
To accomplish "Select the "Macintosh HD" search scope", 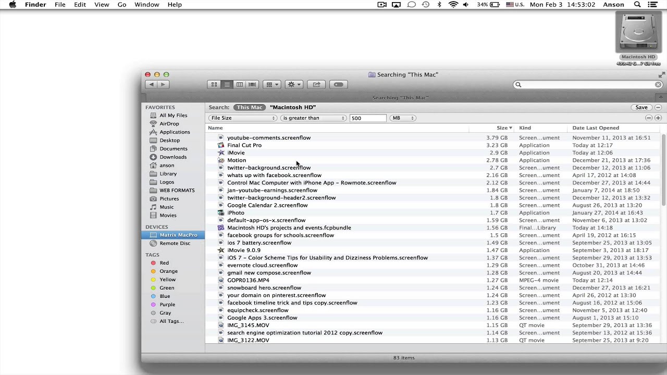I will pyautogui.click(x=293, y=107).
